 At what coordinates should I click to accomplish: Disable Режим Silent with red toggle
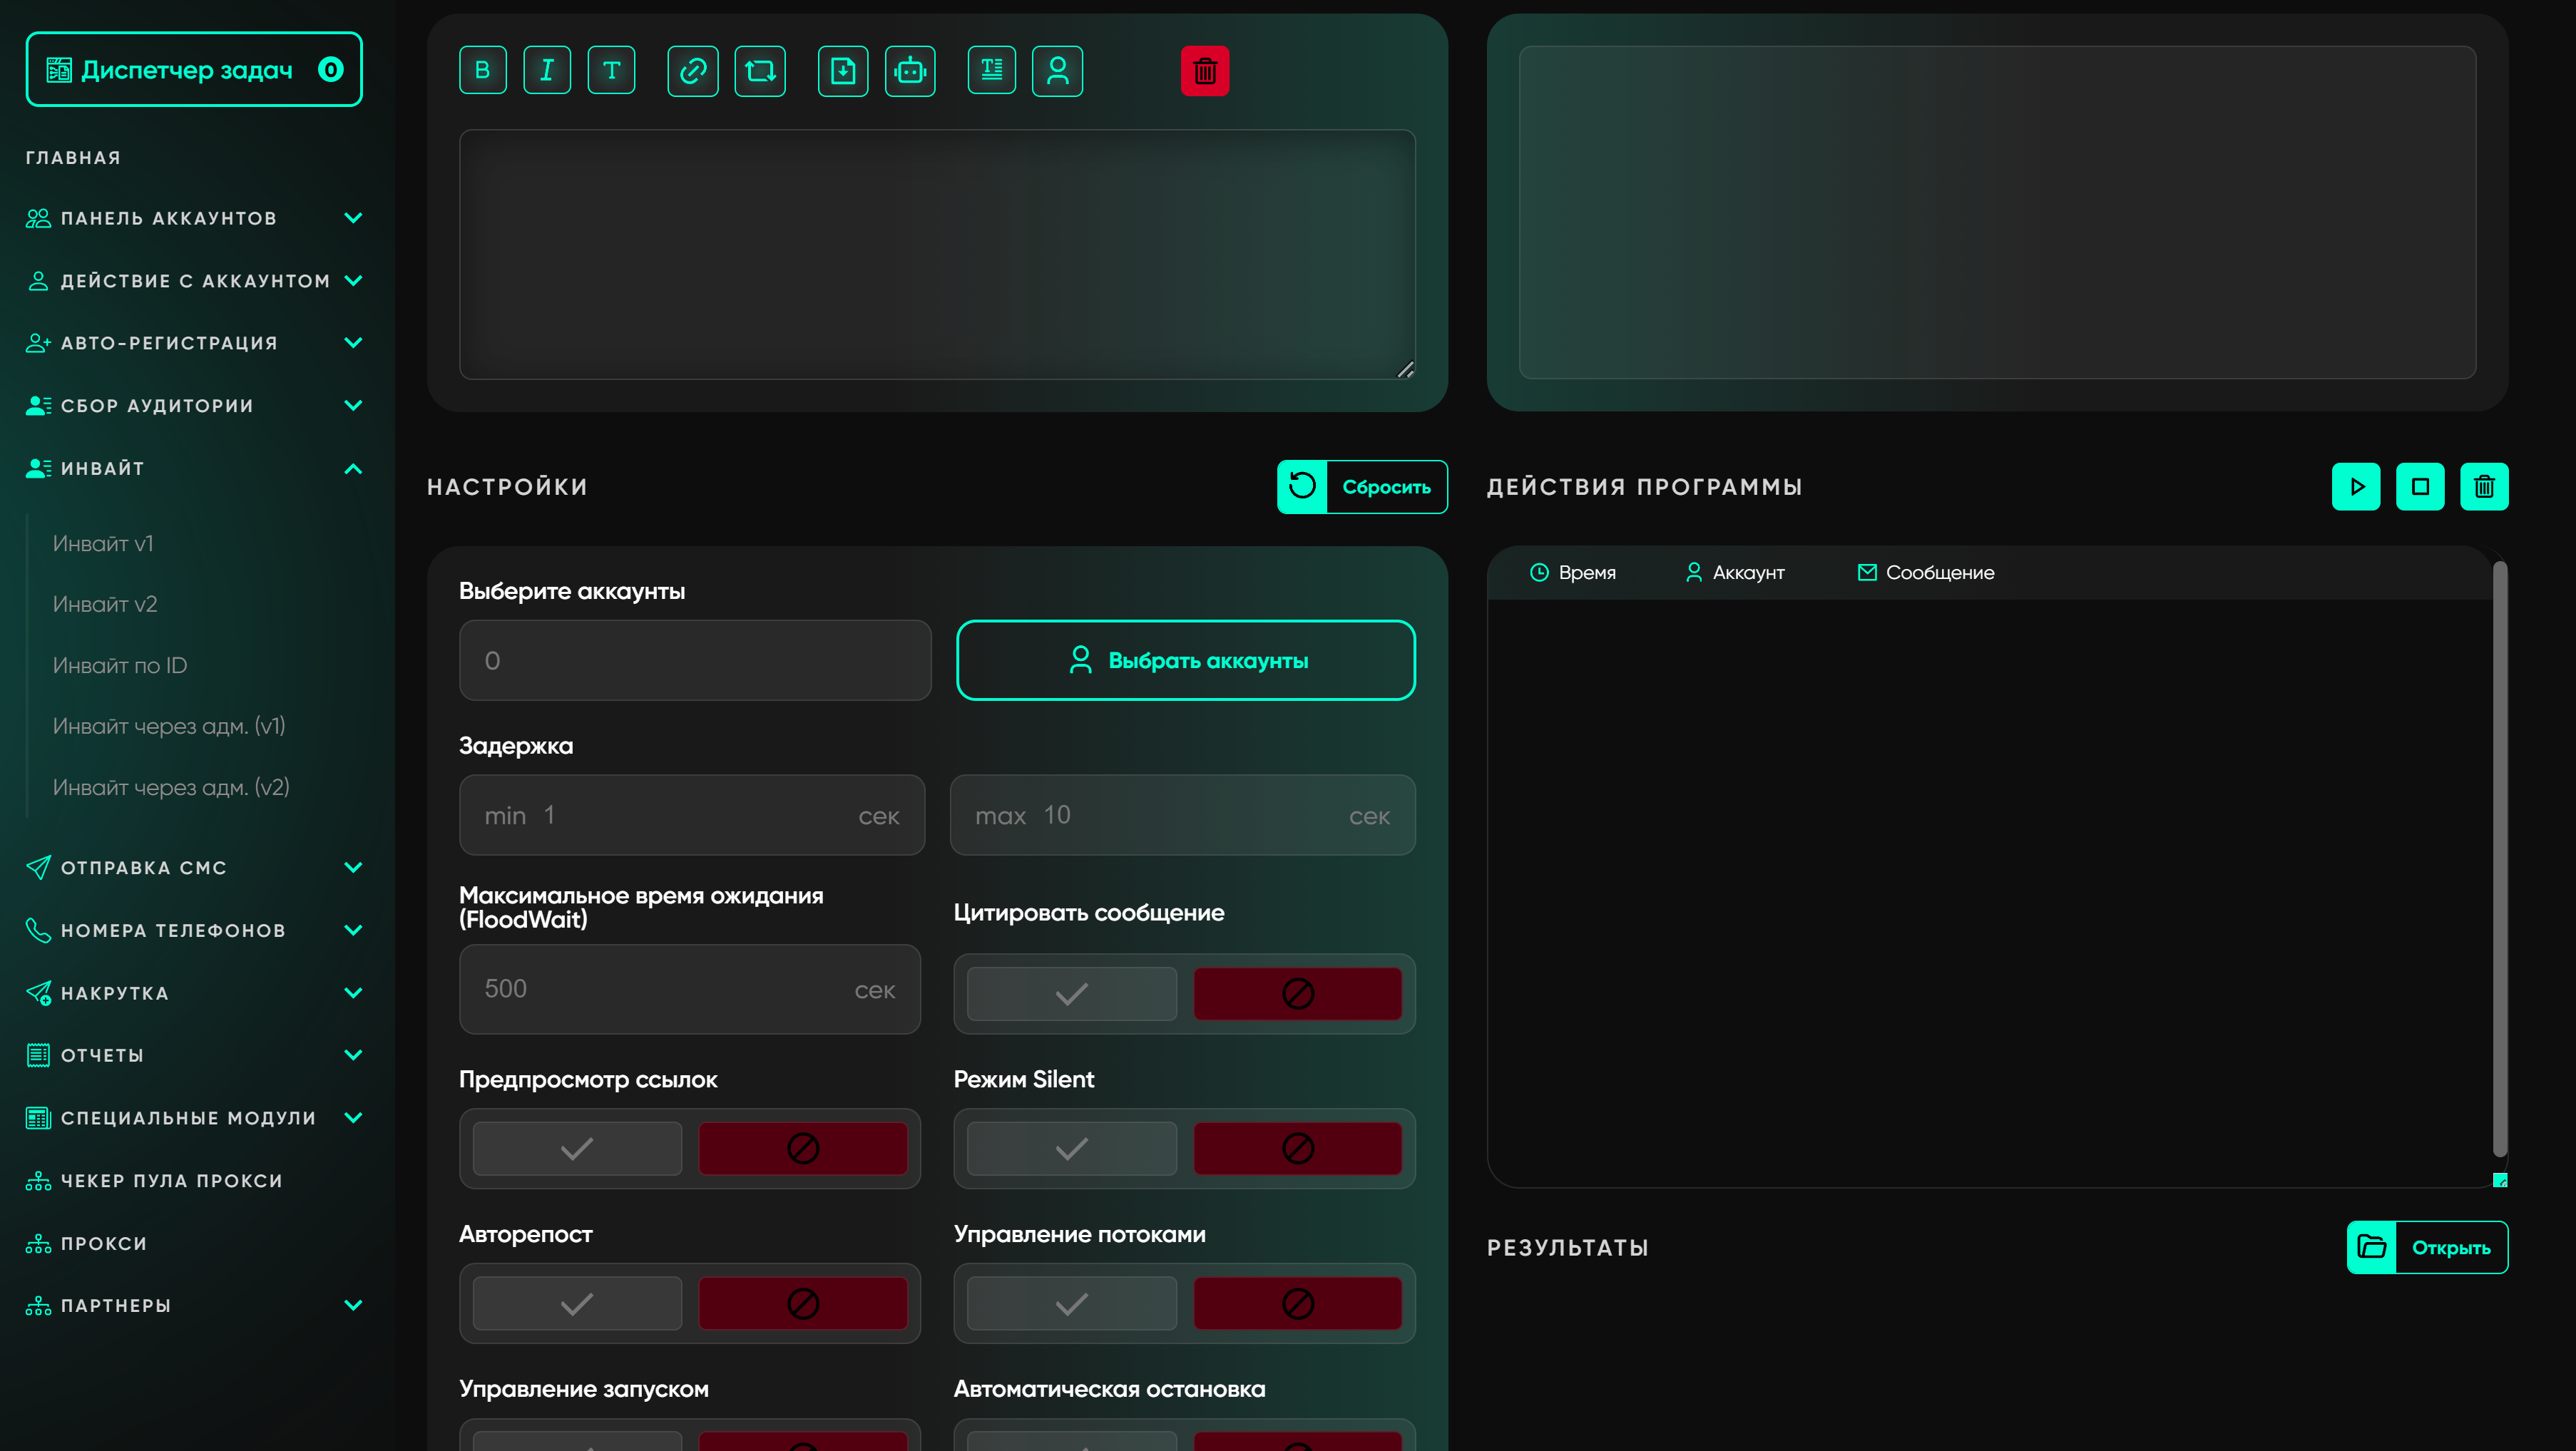1297,1149
